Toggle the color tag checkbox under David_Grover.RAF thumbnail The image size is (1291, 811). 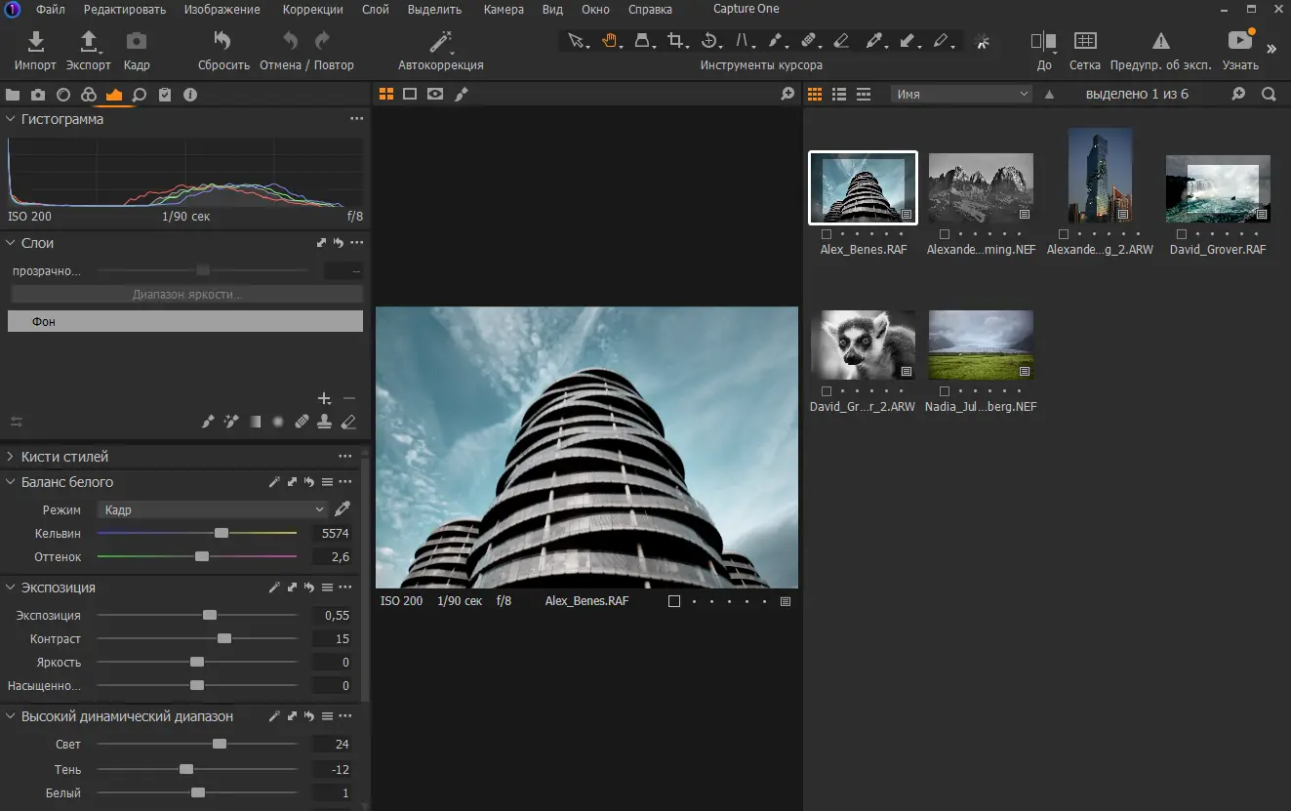click(1182, 234)
